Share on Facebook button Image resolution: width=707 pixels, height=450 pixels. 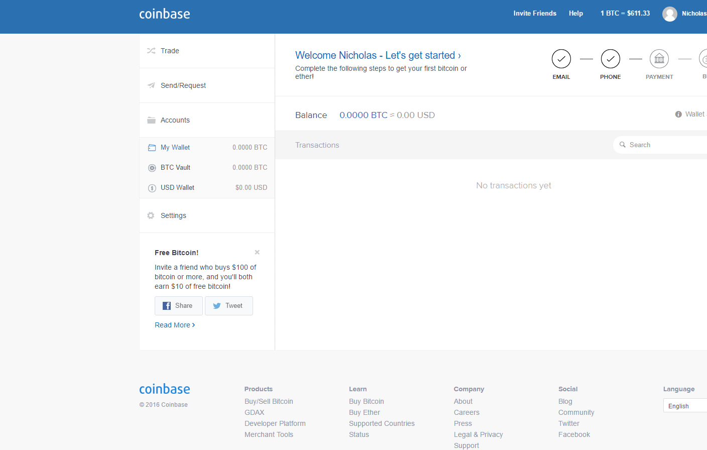pos(179,306)
